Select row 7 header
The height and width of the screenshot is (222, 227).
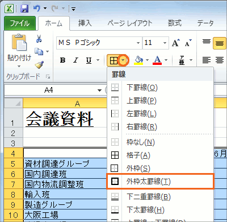(x=14, y=184)
